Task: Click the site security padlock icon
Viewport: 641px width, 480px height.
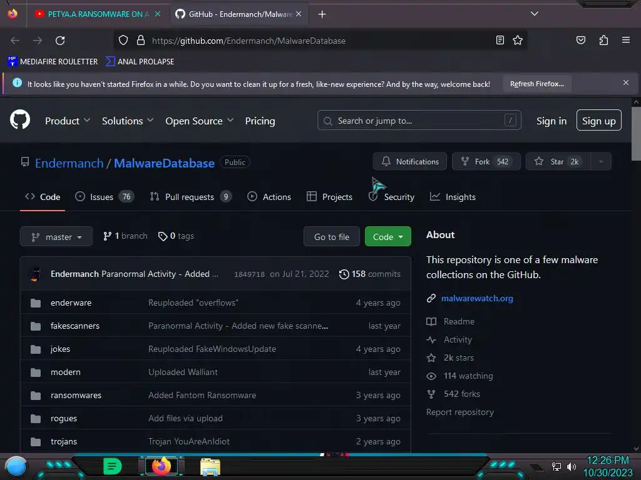Action: 141,41
